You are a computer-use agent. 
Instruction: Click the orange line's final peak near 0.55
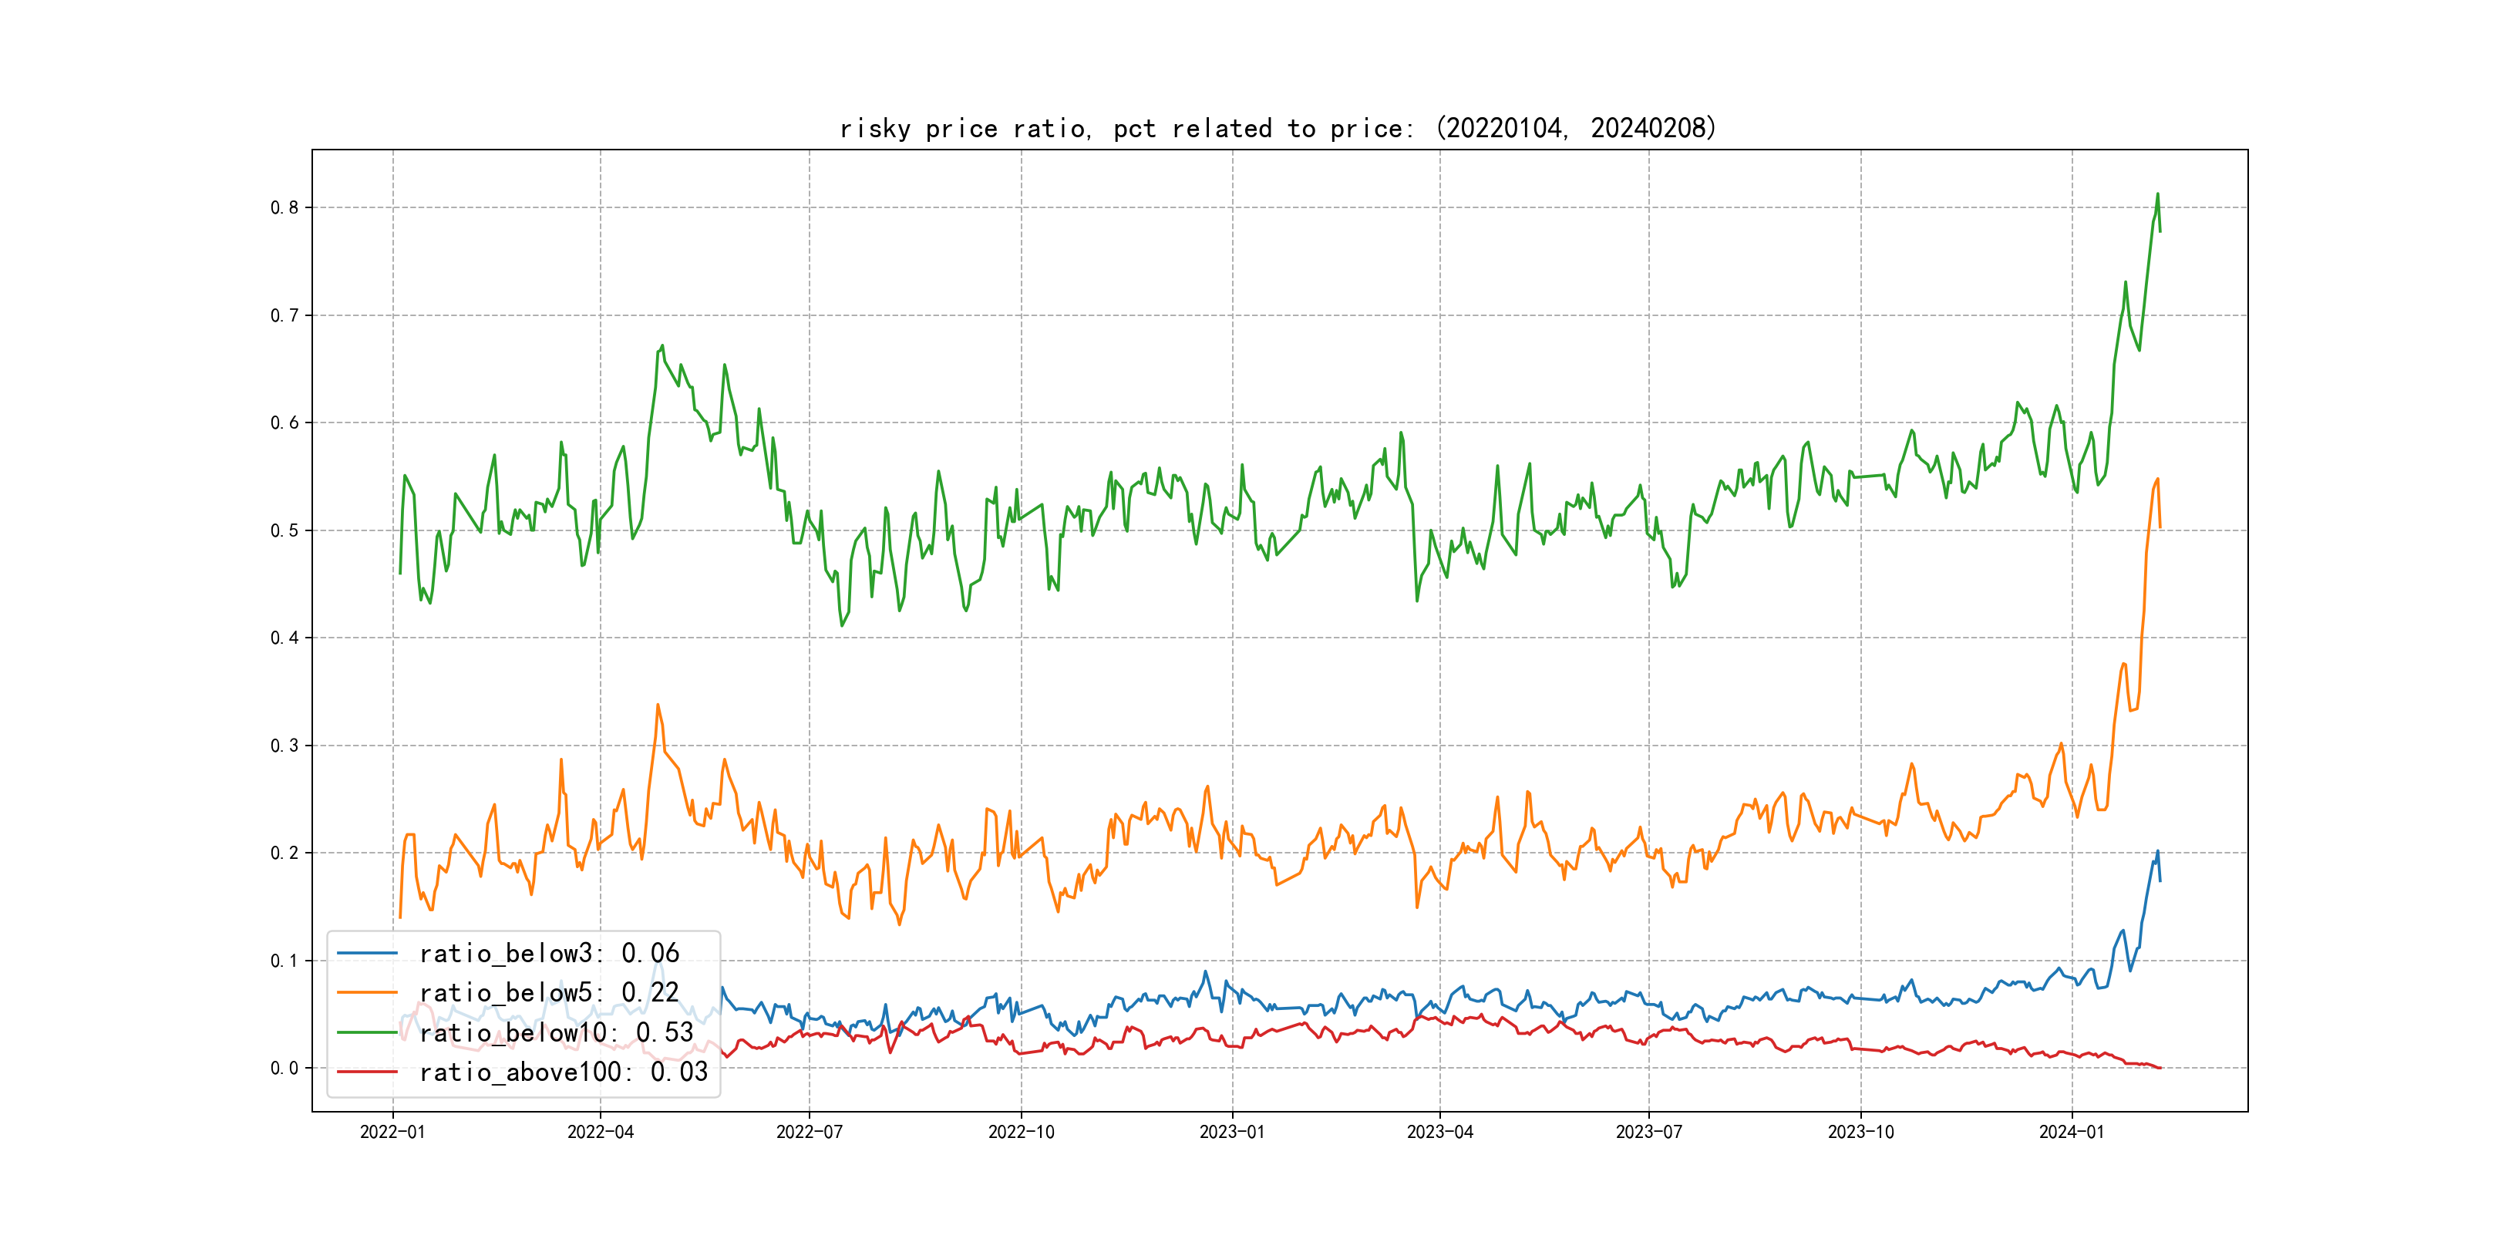[x=2158, y=479]
